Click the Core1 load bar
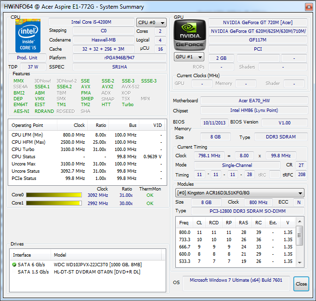 click(54, 203)
